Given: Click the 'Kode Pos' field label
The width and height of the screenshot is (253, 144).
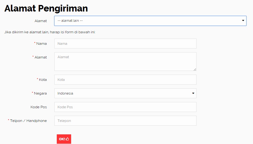Looking at the screenshot, I should (39, 107).
